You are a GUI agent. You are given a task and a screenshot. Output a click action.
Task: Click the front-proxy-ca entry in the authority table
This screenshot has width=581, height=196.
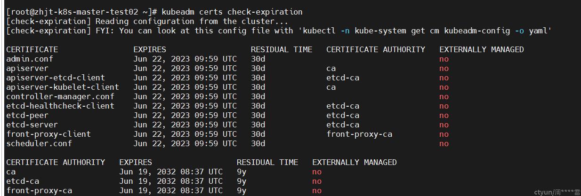pos(39,190)
